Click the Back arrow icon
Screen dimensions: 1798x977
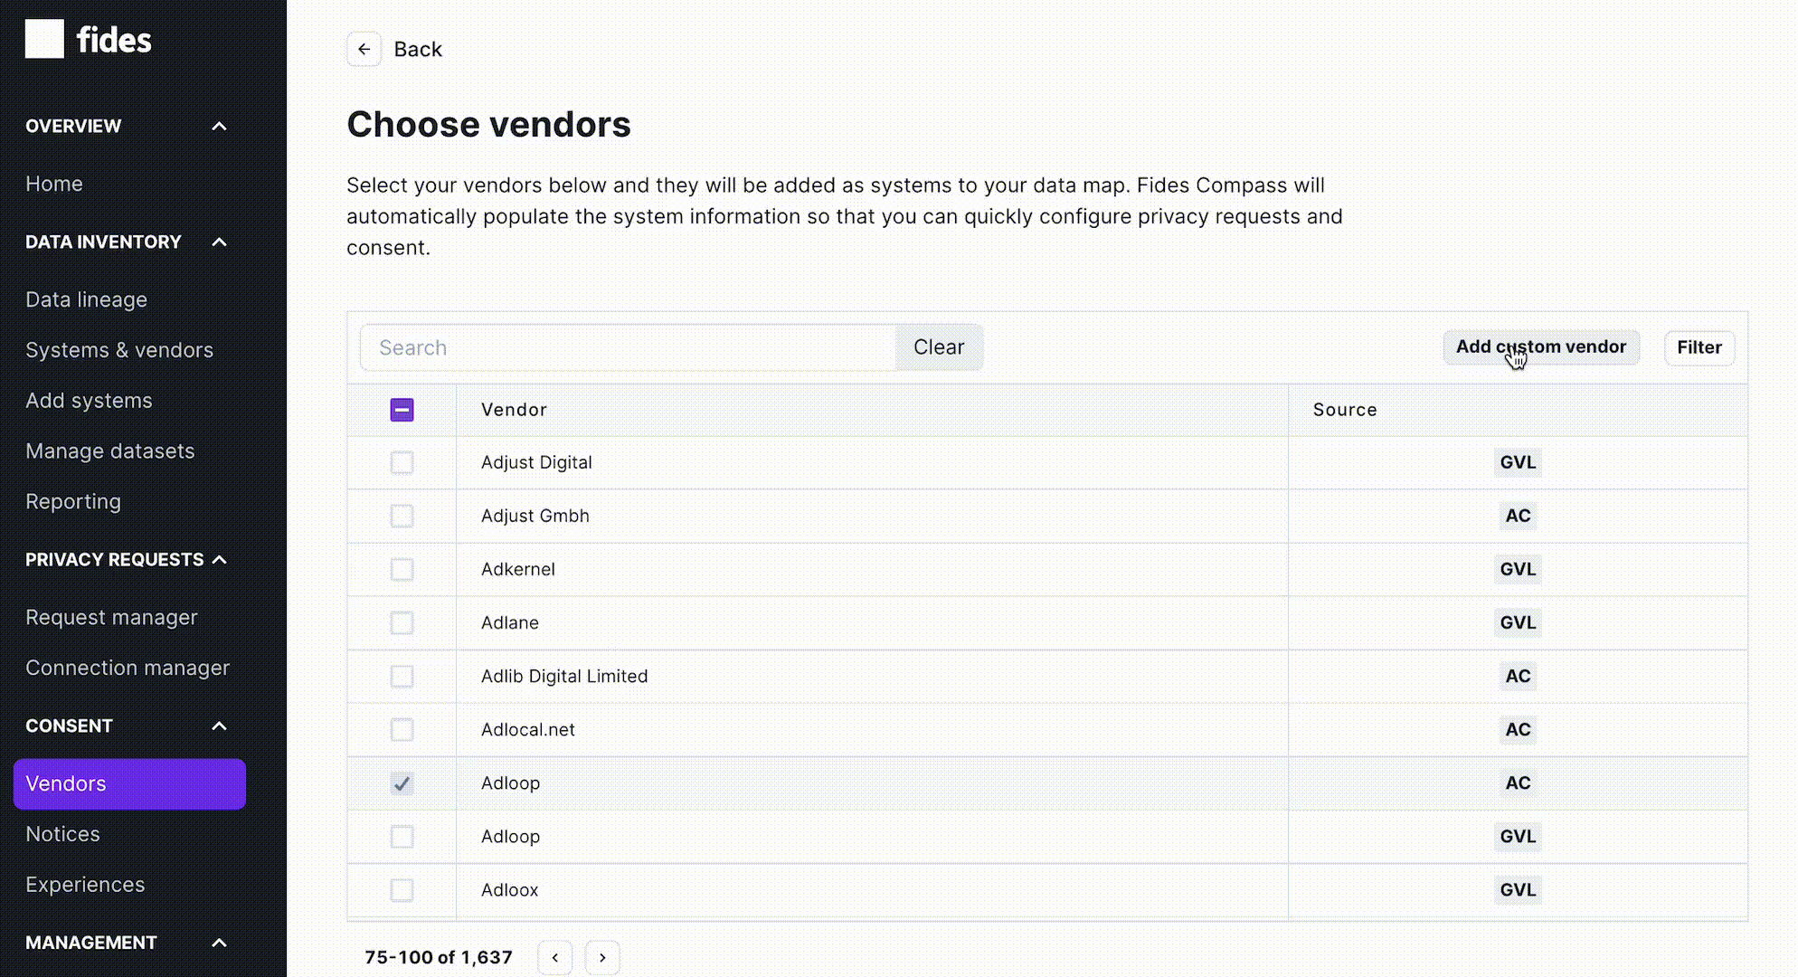364,49
